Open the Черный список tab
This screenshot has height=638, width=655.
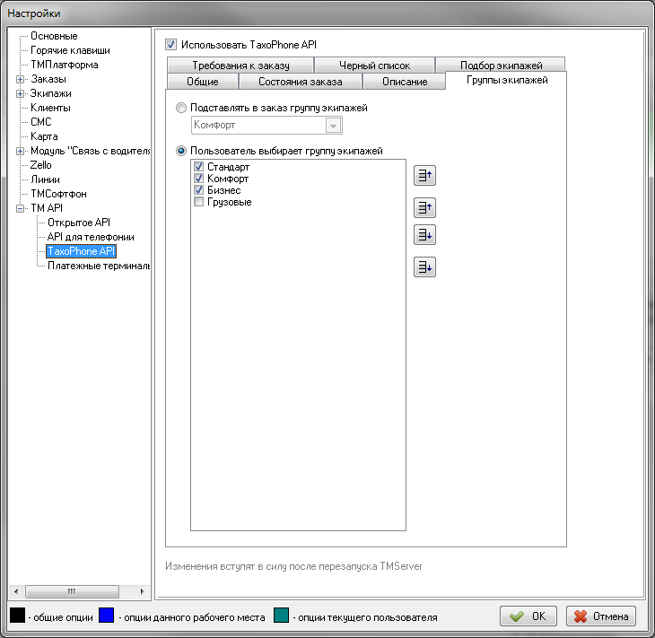pyautogui.click(x=374, y=66)
